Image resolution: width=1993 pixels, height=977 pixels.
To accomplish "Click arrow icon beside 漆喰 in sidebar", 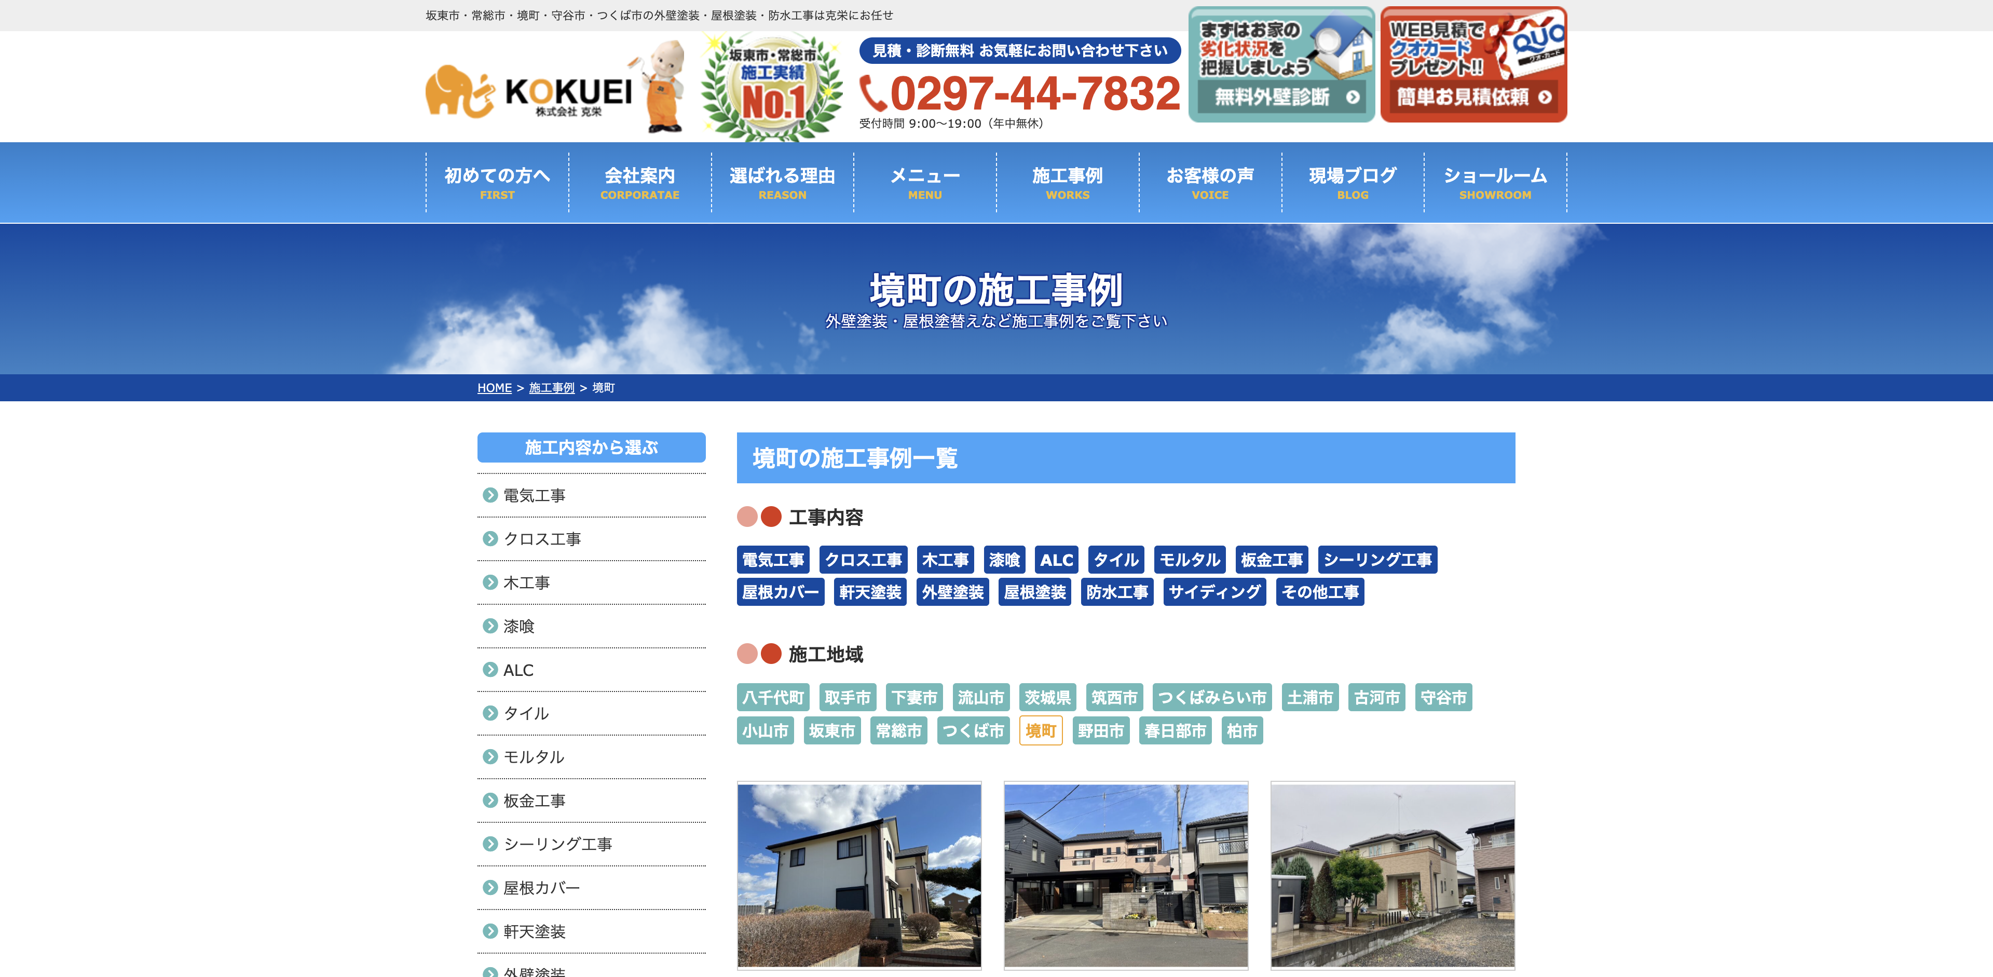I will (490, 626).
